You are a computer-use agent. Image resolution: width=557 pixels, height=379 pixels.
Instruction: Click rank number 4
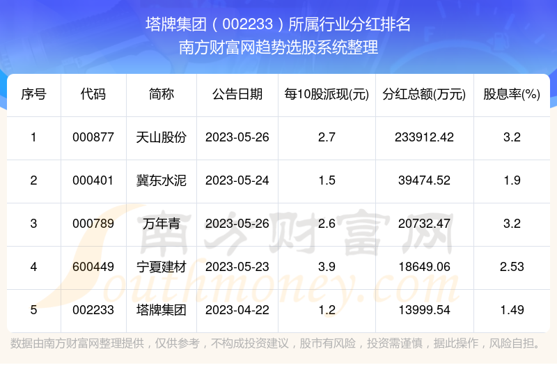pos(33,267)
